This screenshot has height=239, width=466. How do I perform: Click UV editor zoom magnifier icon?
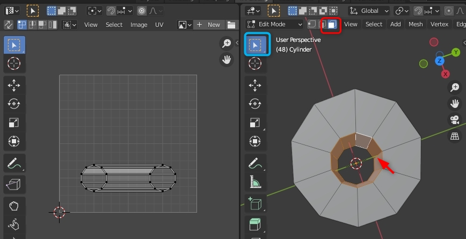click(x=227, y=44)
